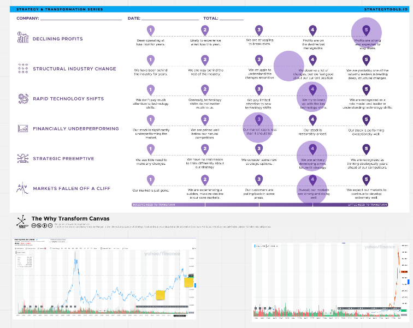The width and height of the screenshot is (413, 328).
Task: Select score pin 5 in Markets Fallen Off a Cliff row
Action: [366, 180]
